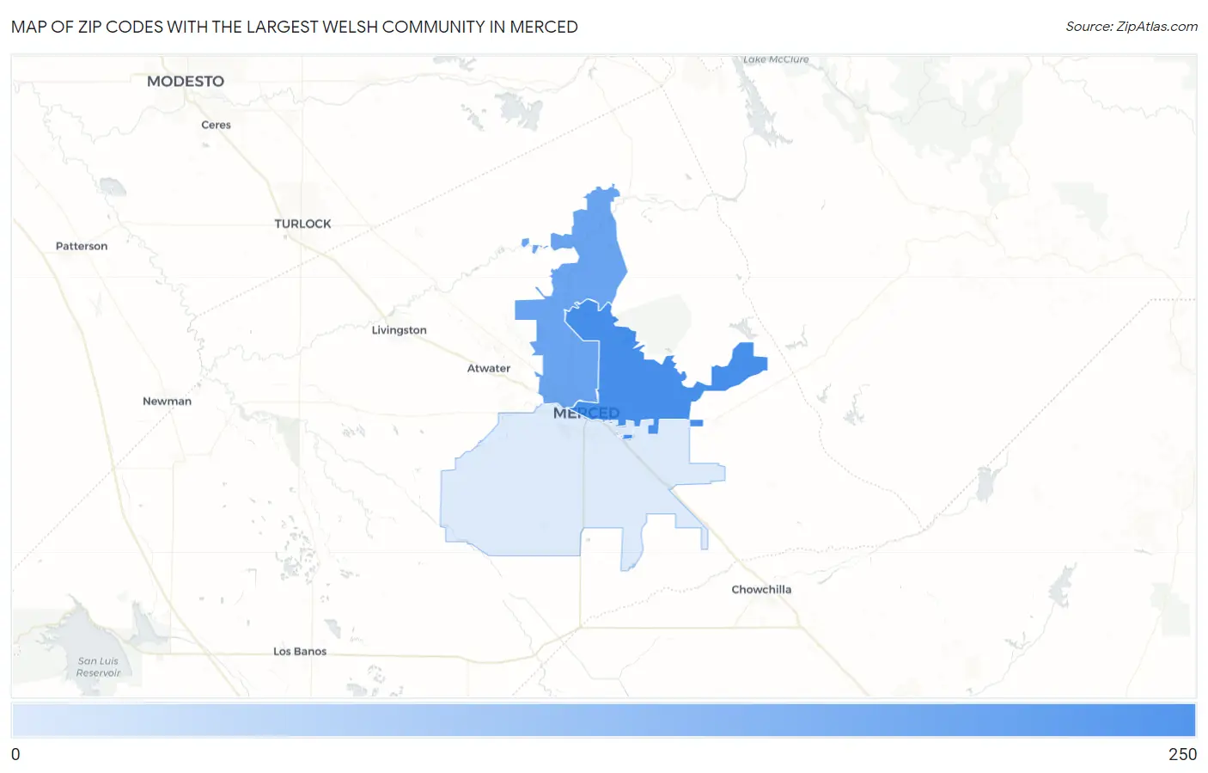Click the TURLOCK city label

click(302, 224)
